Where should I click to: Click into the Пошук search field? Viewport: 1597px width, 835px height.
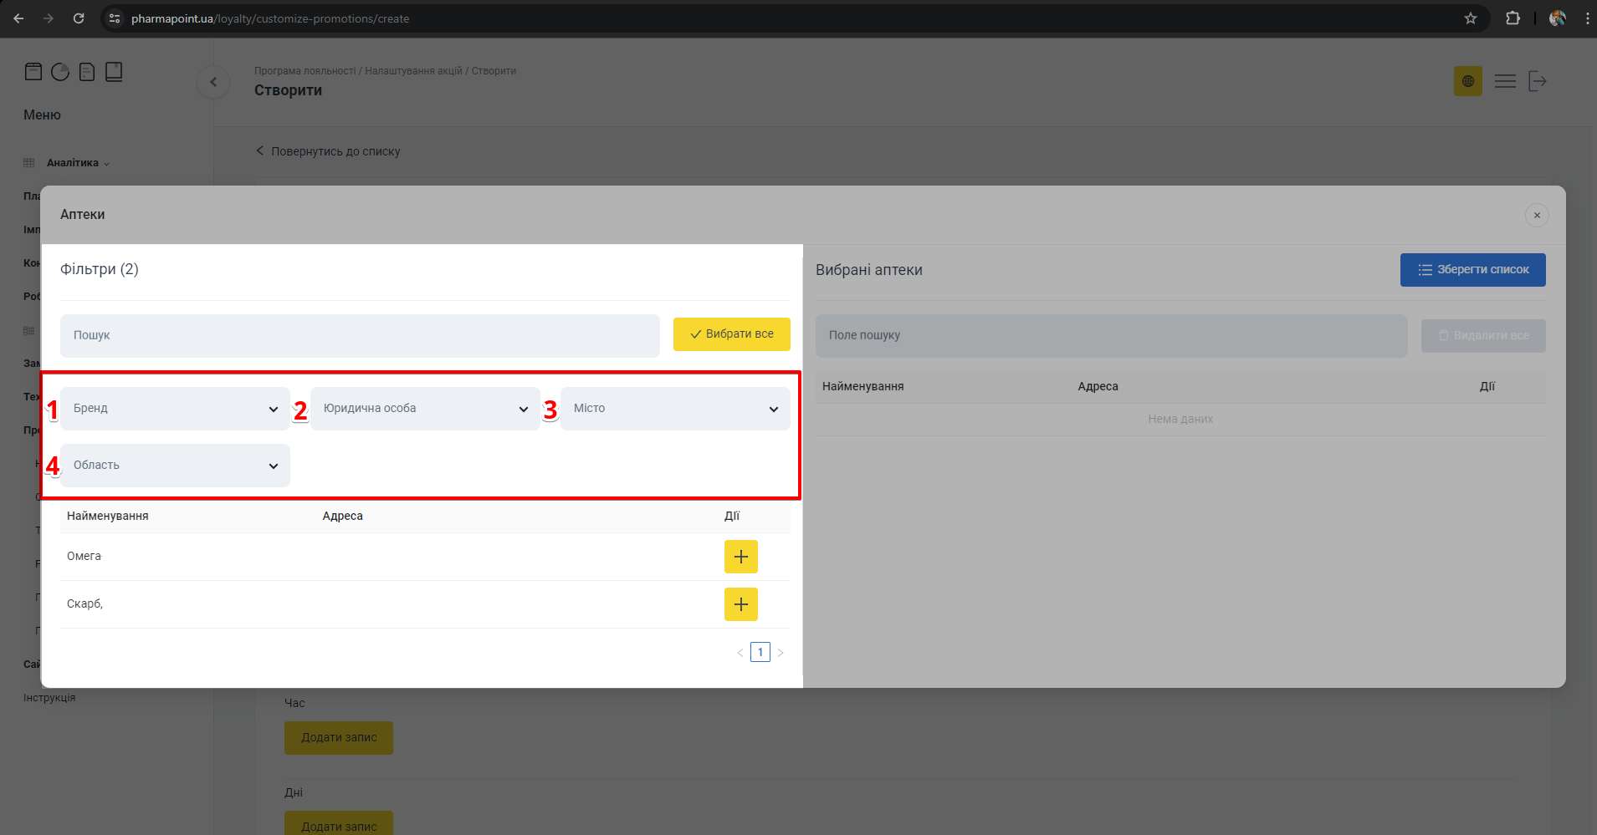(360, 335)
